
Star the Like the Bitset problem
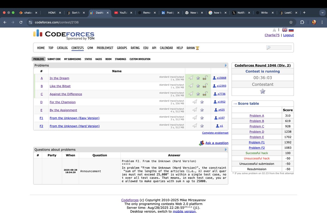pyautogui.click(x=198, y=86)
